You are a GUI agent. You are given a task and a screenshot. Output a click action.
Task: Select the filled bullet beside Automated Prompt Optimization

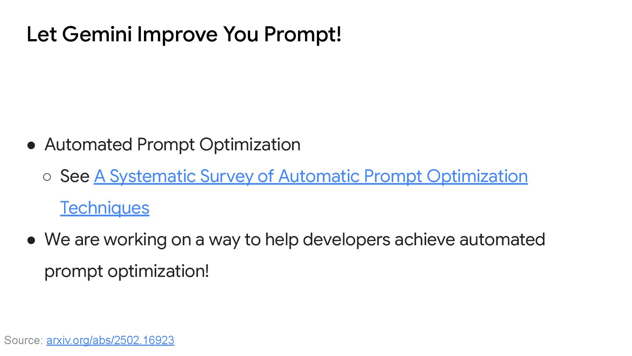pos(31,145)
